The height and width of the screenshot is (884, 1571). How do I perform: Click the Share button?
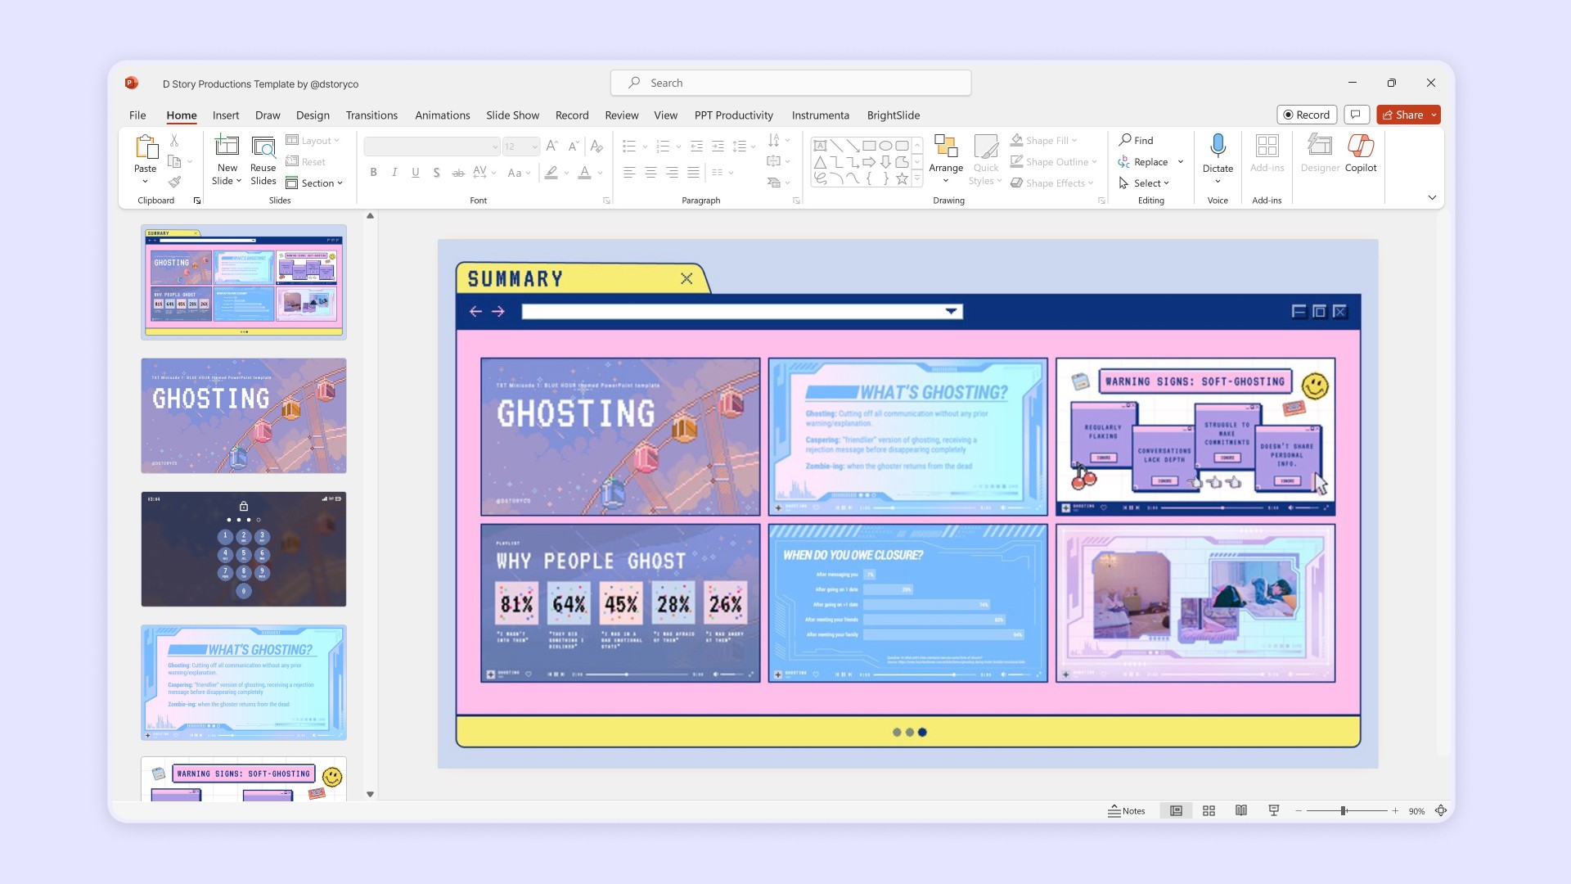pyautogui.click(x=1402, y=115)
